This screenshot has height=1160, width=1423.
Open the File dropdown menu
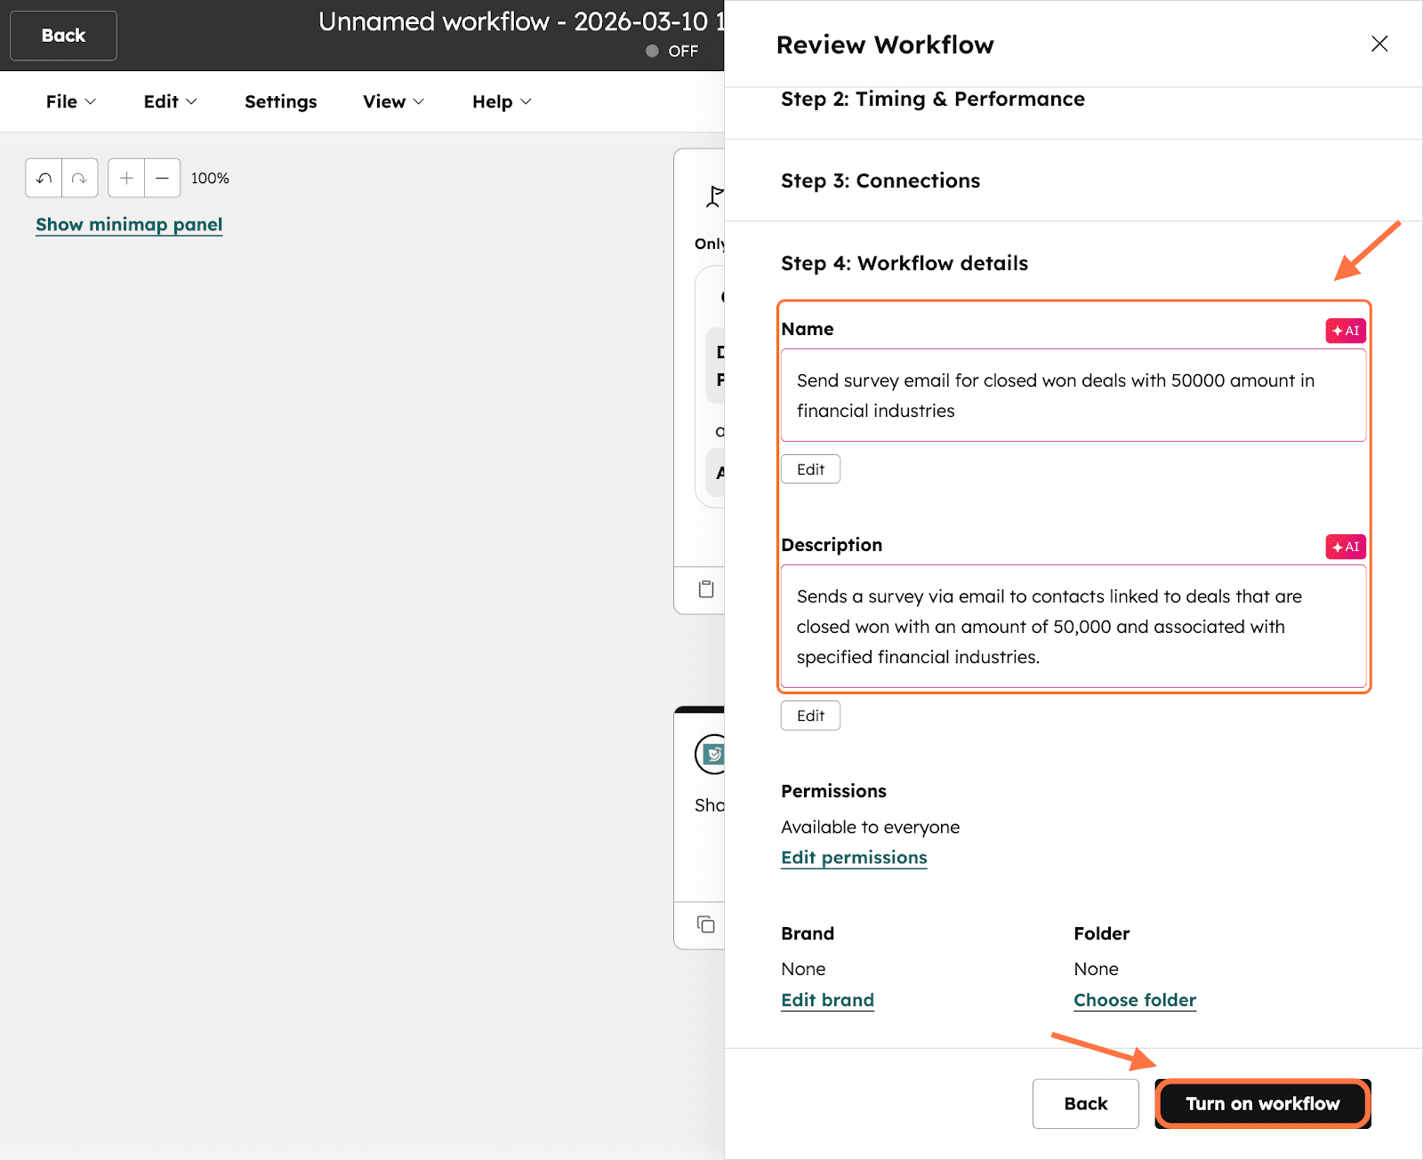click(70, 101)
